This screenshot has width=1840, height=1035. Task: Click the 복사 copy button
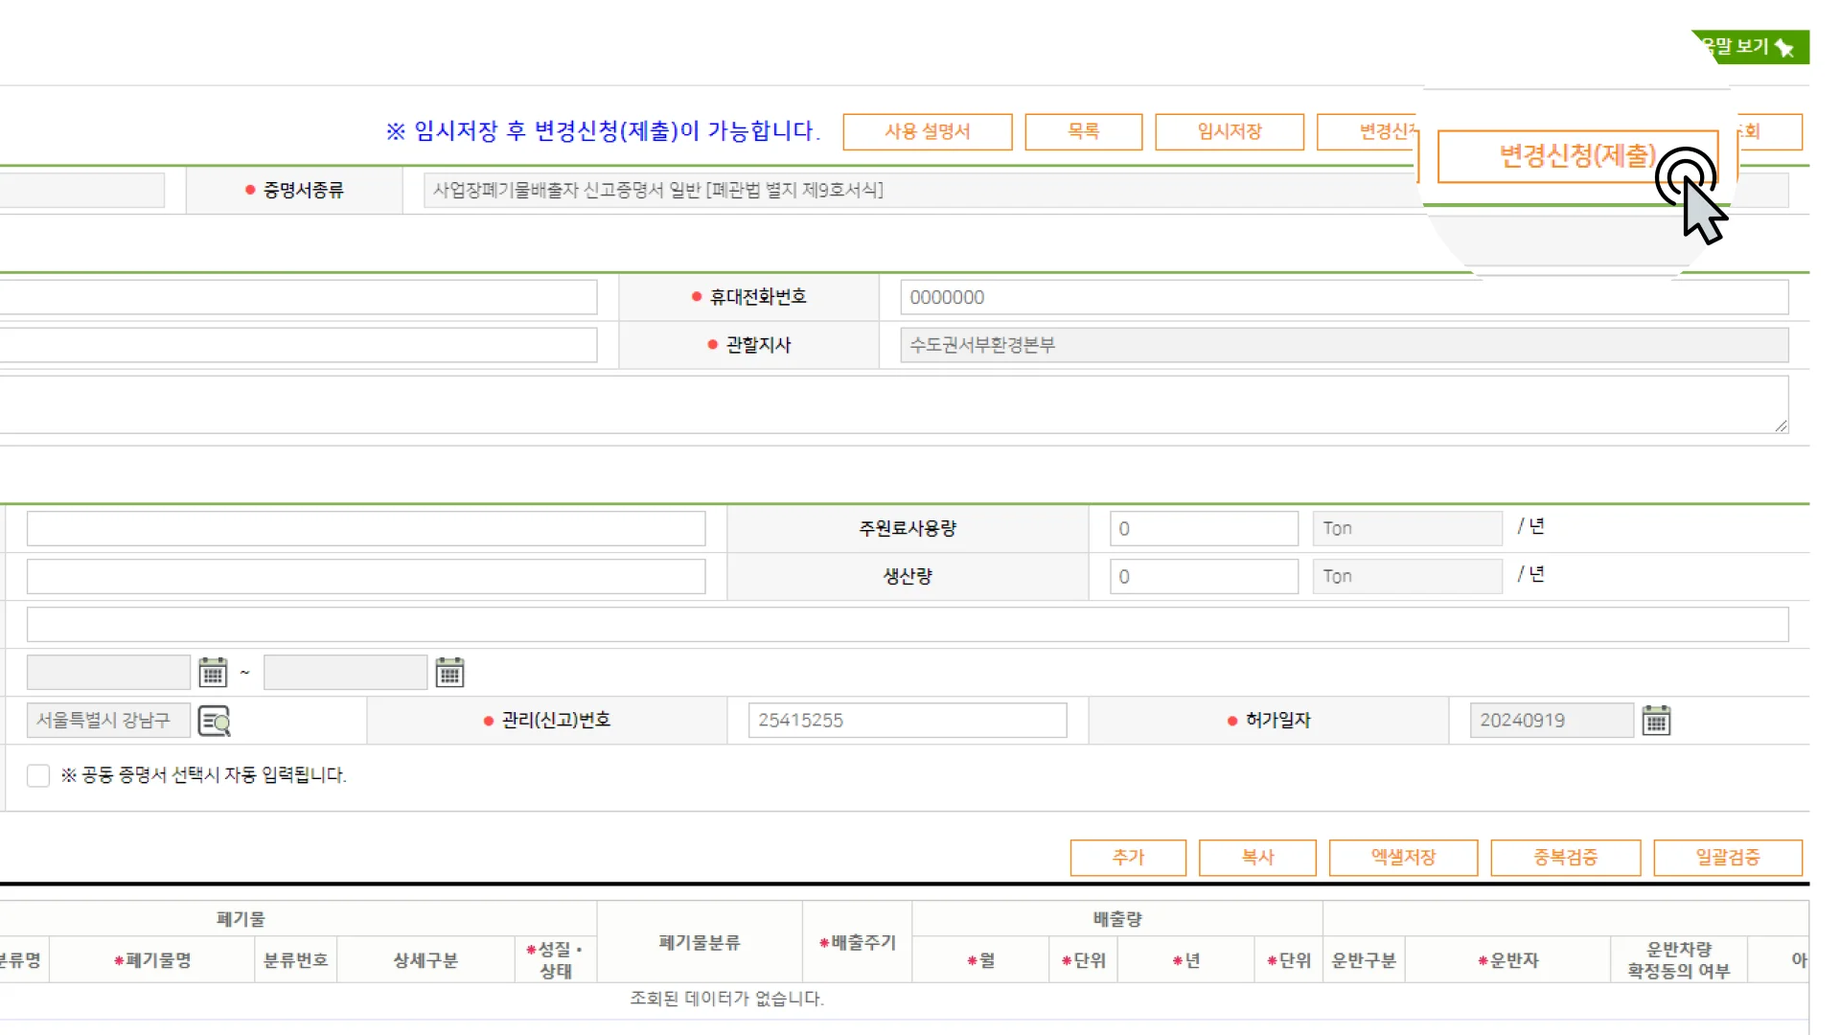click(1257, 858)
